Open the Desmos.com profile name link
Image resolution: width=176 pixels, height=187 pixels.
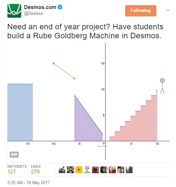point(40,7)
